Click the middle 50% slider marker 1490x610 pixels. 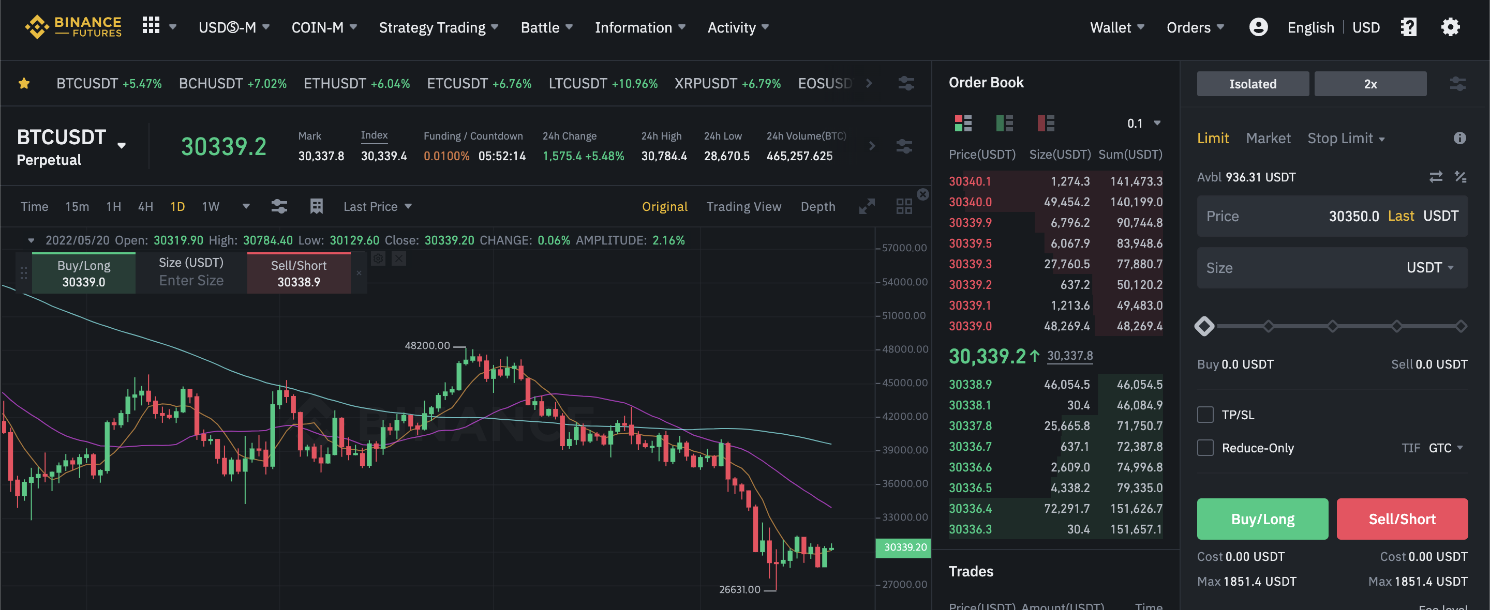pos(1332,326)
